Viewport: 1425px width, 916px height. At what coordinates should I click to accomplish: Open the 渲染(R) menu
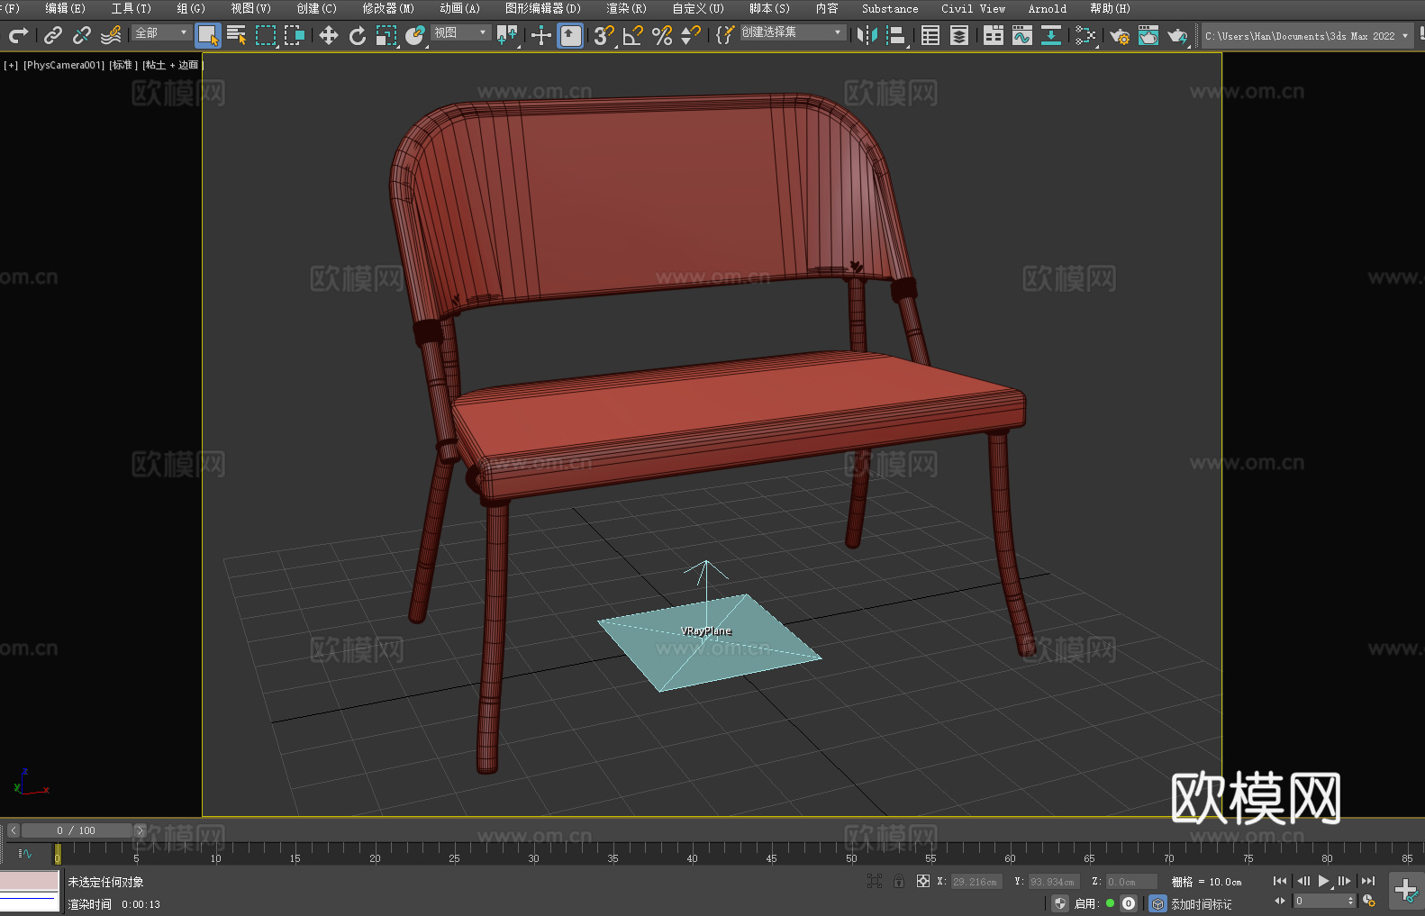tap(626, 8)
